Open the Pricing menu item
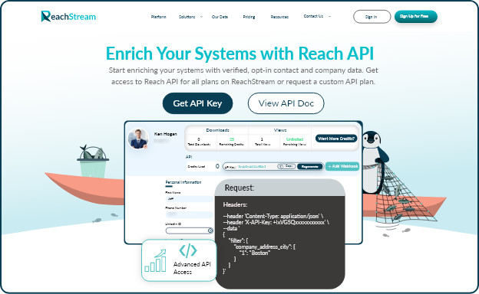The image size is (479, 294). [x=249, y=17]
